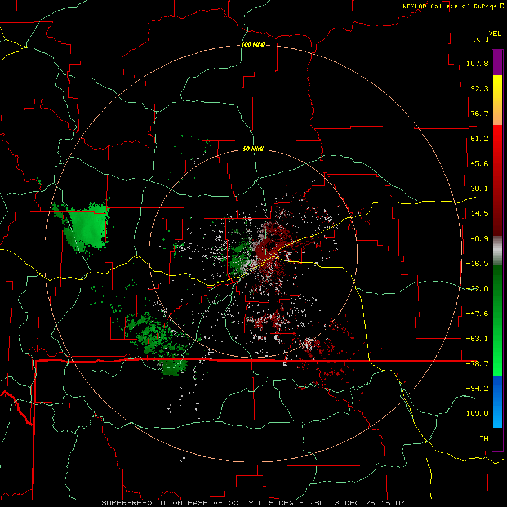Click the -0.9 legend value
Viewport: 507px width, 507px height.
click(x=479, y=239)
